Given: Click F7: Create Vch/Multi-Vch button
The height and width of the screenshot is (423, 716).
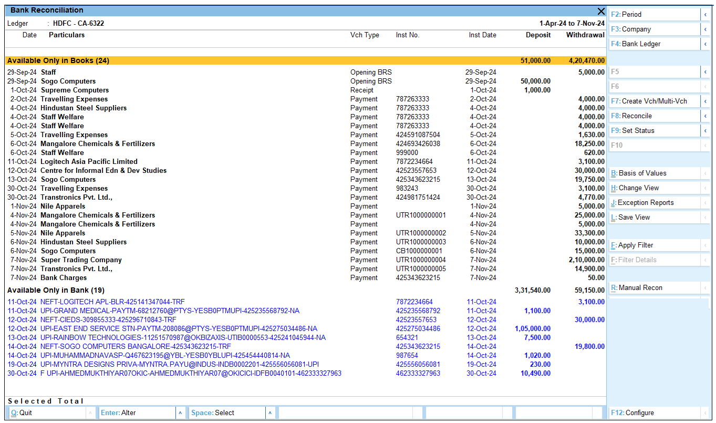Looking at the screenshot, I should click(655, 101).
